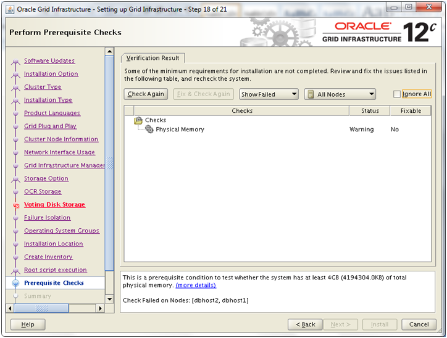Go to the Product Languages step
This screenshot has width=447, height=338.
52,113
